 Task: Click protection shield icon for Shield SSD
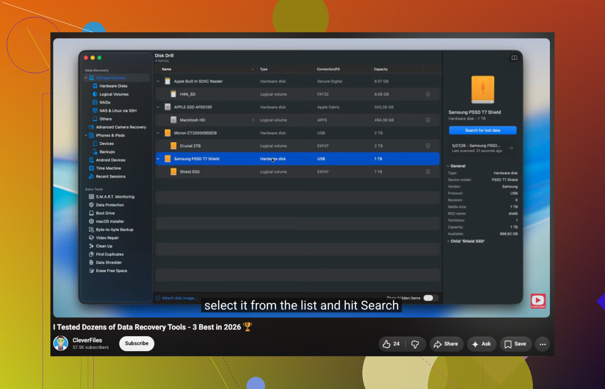pos(428,172)
